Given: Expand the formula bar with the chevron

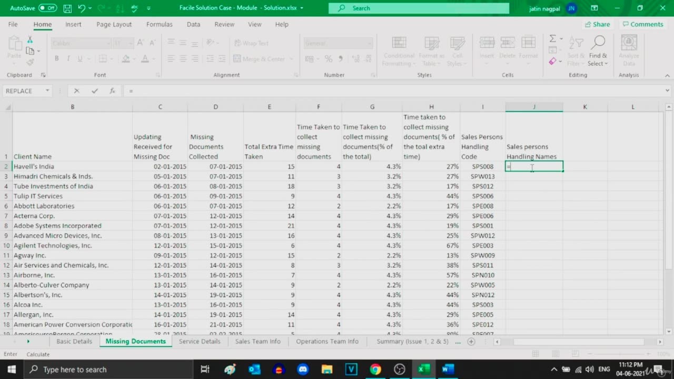Looking at the screenshot, I should coord(668,91).
